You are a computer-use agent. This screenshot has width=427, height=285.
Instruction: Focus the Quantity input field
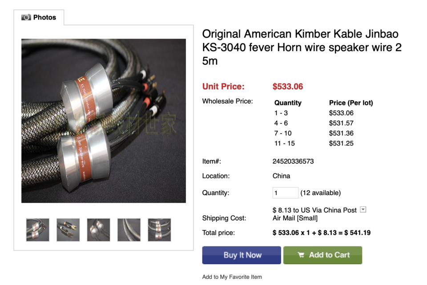[x=286, y=193]
